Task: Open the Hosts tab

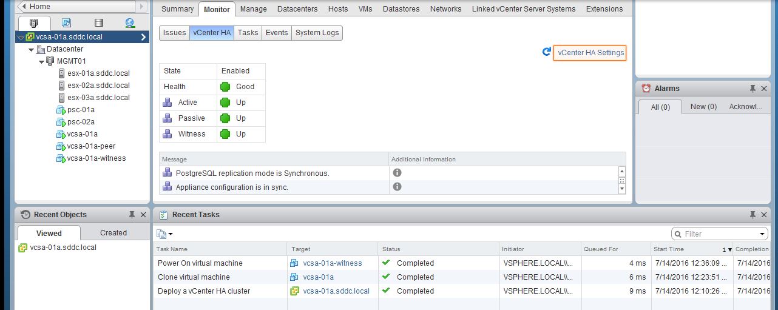Action: point(338,9)
